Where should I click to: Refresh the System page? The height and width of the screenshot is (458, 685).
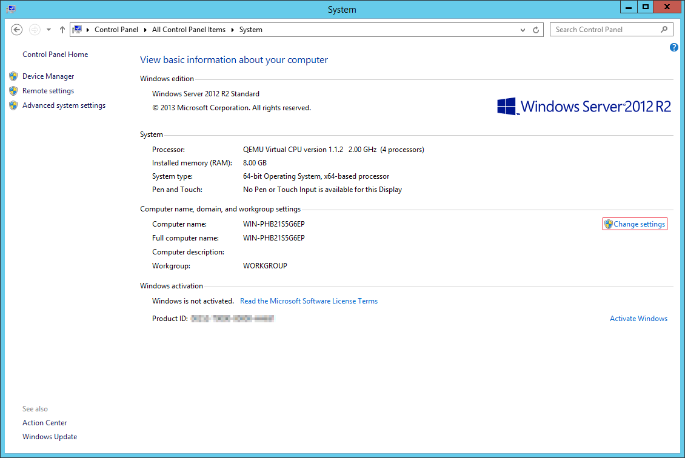536,30
